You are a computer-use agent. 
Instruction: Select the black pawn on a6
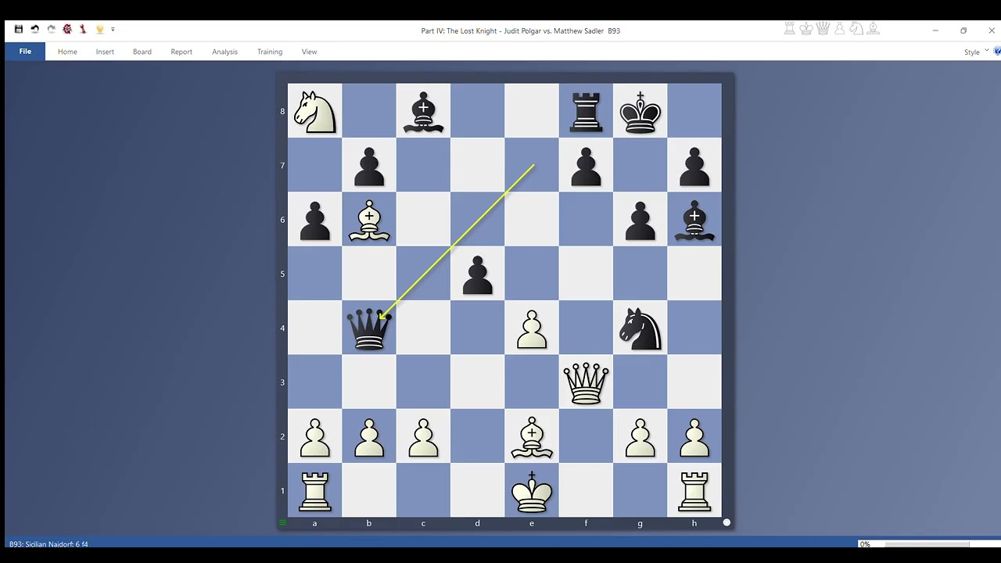point(314,219)
